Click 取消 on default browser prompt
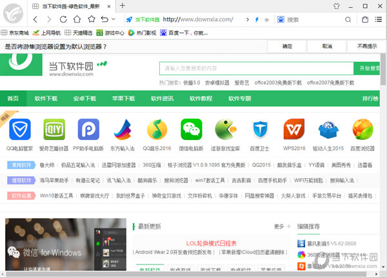387x278 pixels. point(327,46)
